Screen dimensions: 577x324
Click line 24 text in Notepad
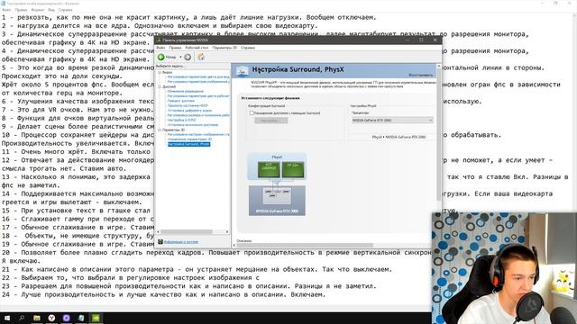[x=164, y=294]
